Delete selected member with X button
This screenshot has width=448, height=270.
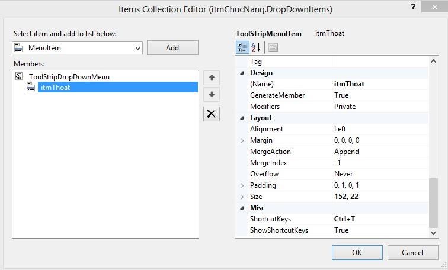(x=212, y=114)
